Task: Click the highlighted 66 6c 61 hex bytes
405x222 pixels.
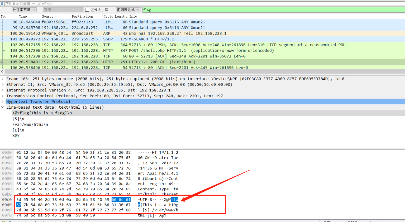Action: (x=121, y=200)
